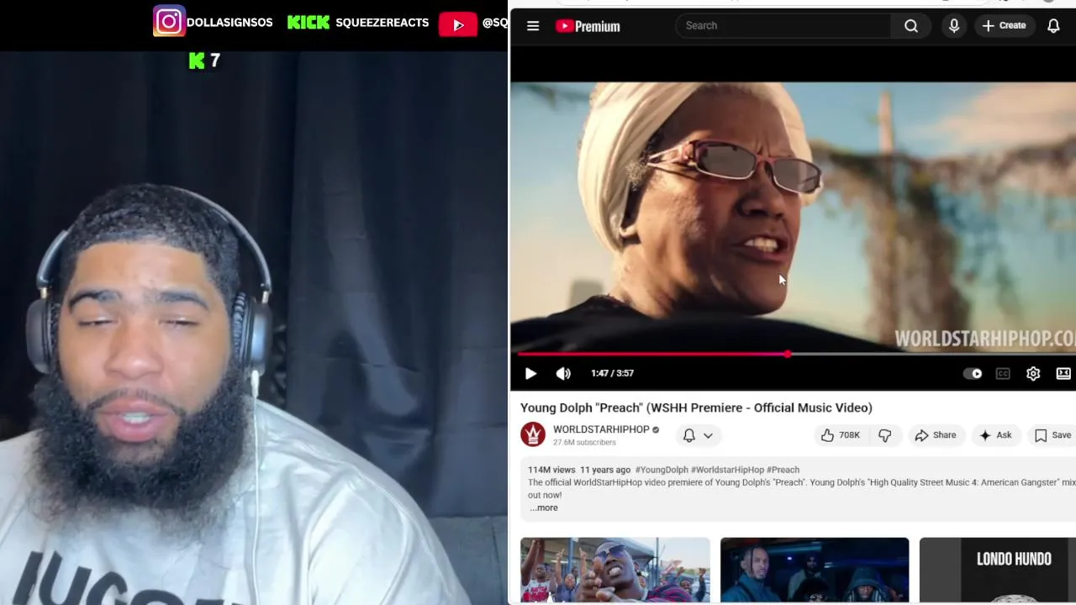The width and height of the screenshot is (1076, 605).
Task: Click the KICK logo in stream overlay
Action: click(x=309, y=23)
